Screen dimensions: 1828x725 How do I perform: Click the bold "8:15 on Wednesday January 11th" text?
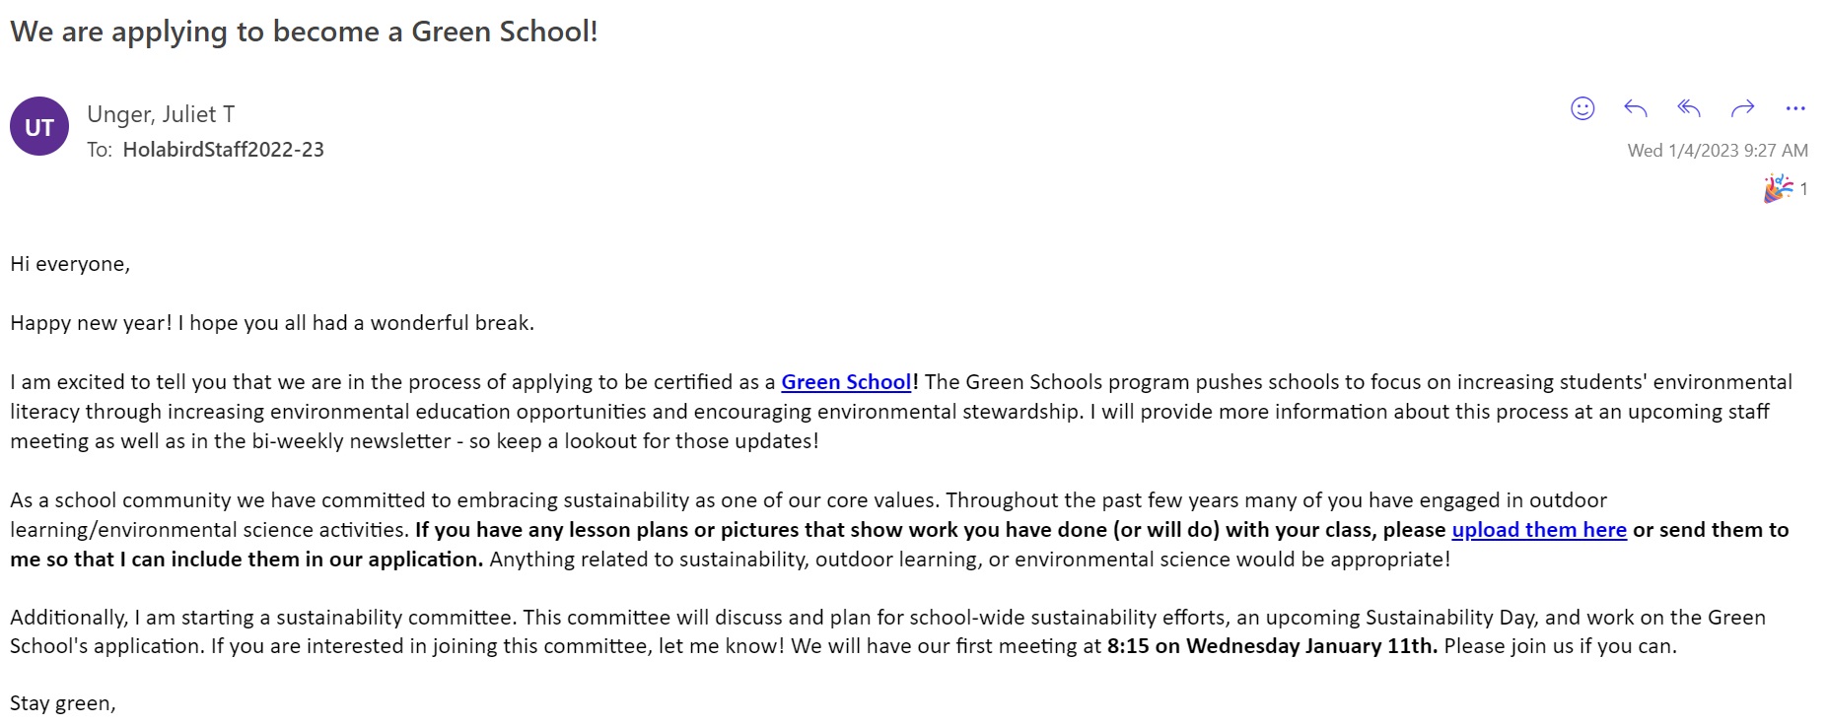[1272, 646]
